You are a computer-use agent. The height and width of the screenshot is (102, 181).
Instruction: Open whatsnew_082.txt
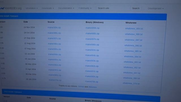tap(132, 67)
